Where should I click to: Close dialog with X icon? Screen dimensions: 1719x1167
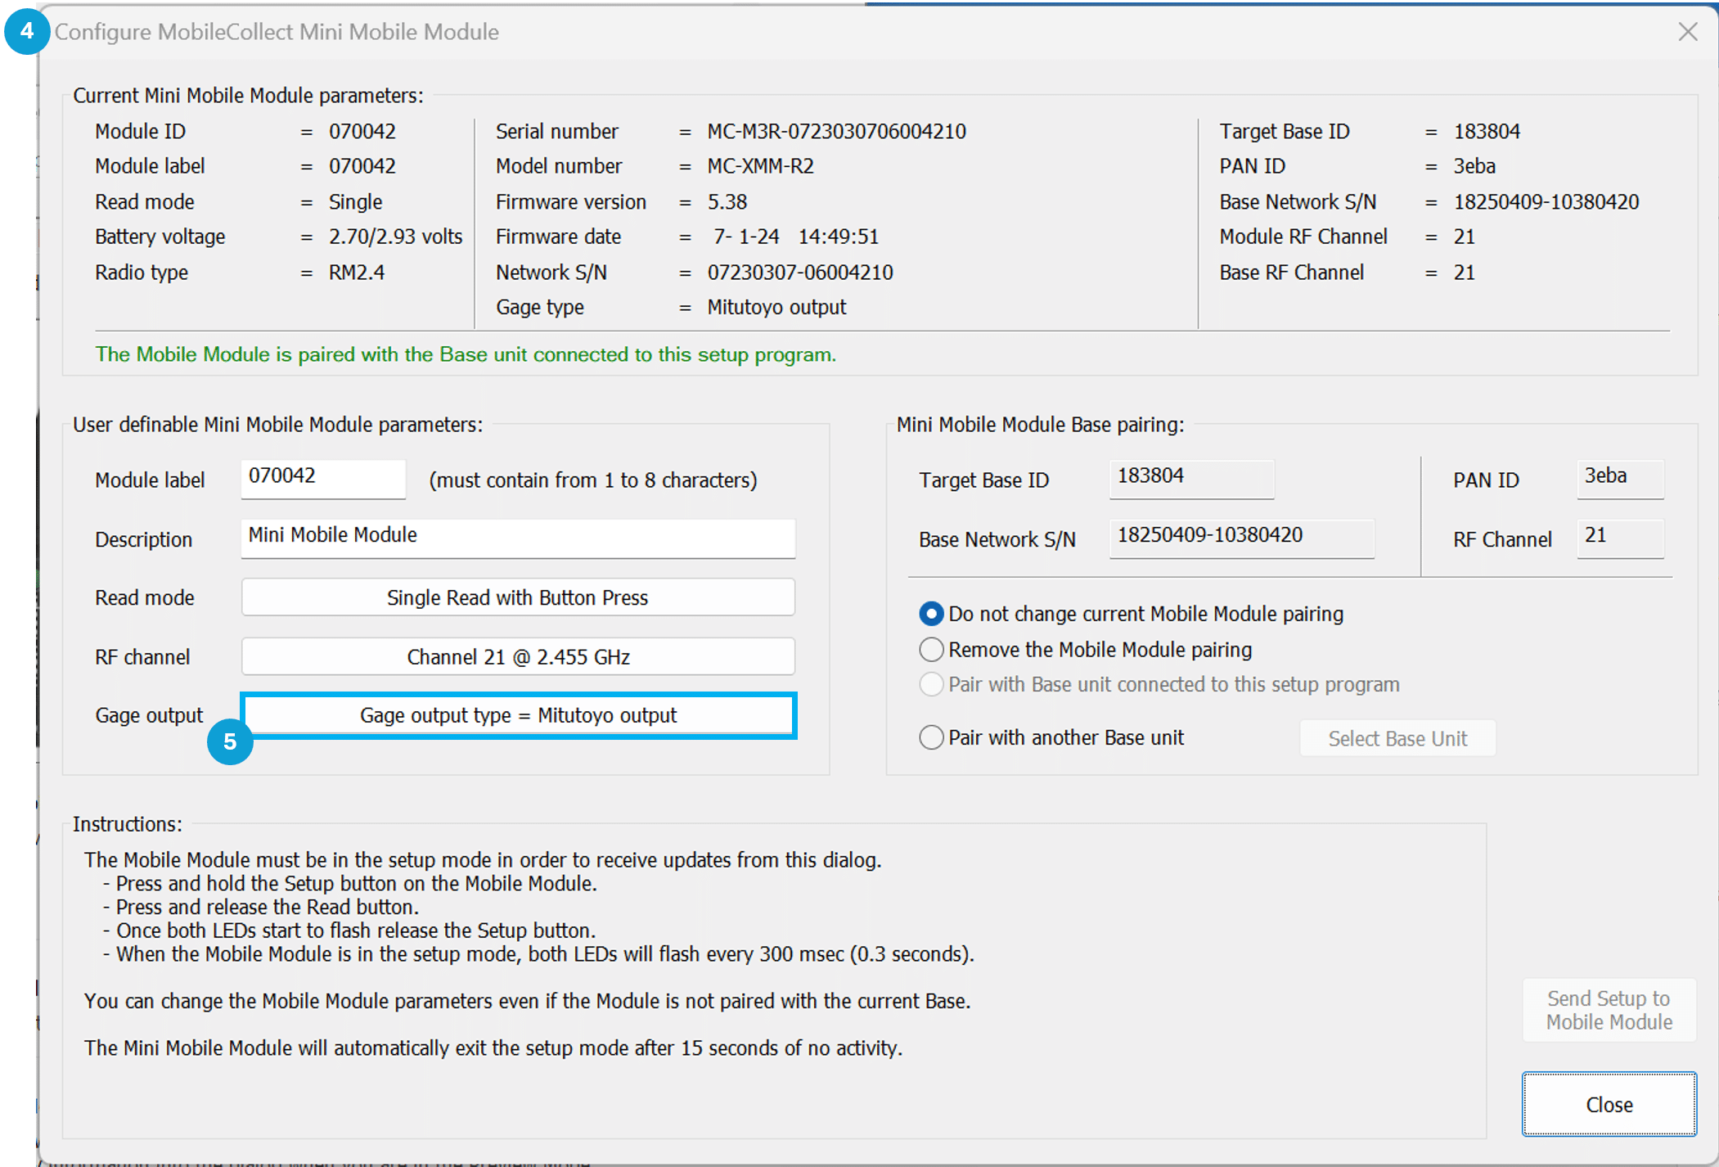(x=1687, y=32)
